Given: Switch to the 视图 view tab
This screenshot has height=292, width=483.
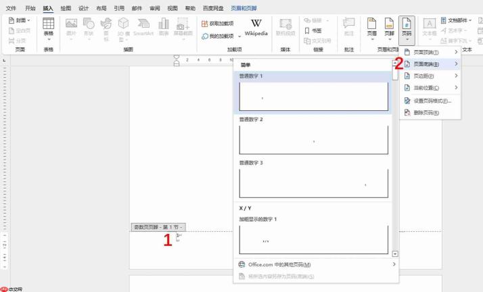Looking at the screenshot, I should (172, 8).
